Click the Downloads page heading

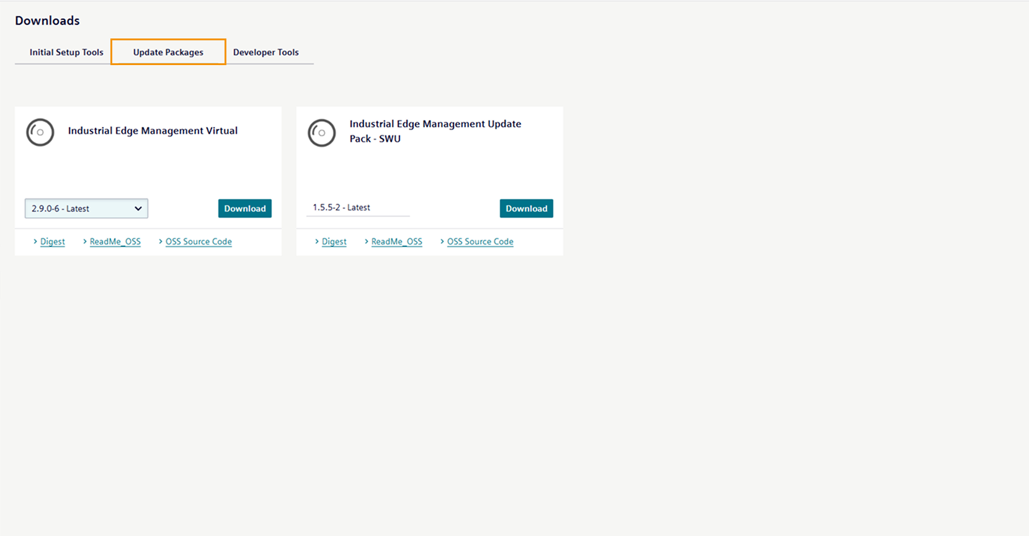point(47,20)
